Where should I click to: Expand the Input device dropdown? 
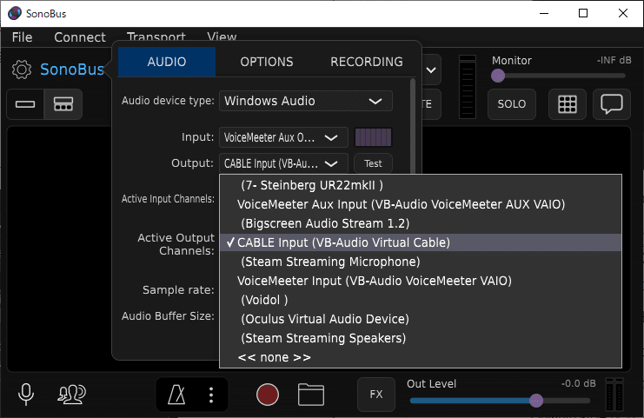(x=283, y=137)
